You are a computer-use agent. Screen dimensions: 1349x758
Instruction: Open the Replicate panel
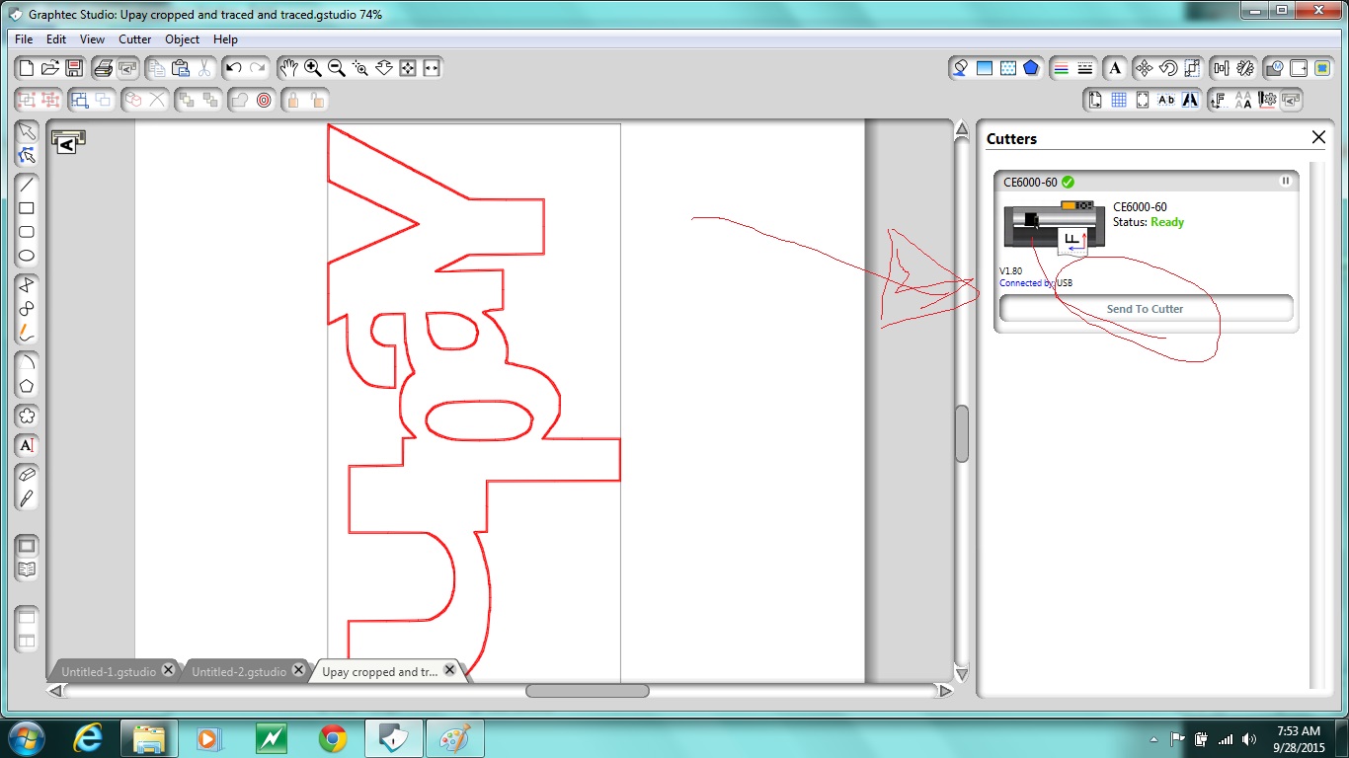coord(1245,68)
